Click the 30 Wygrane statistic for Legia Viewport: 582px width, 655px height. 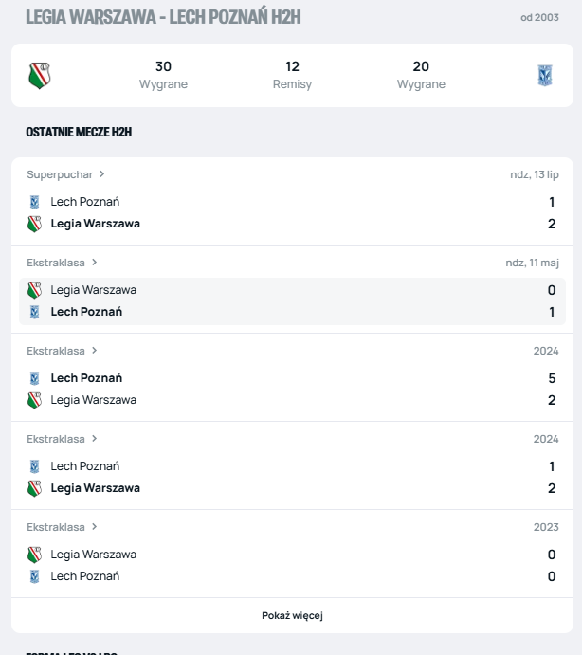pos(163,75)
